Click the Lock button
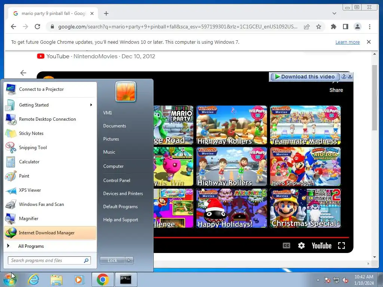 click(x=112, y=260)
